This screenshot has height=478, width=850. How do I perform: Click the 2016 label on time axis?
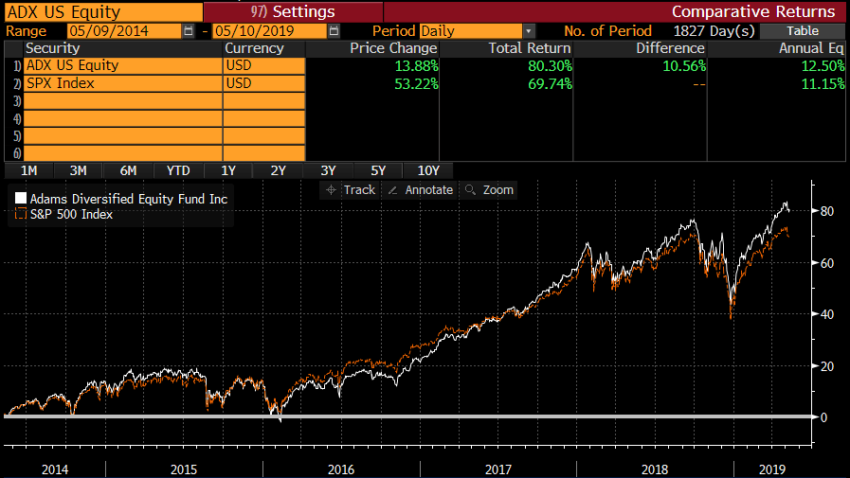pos(341,469)
